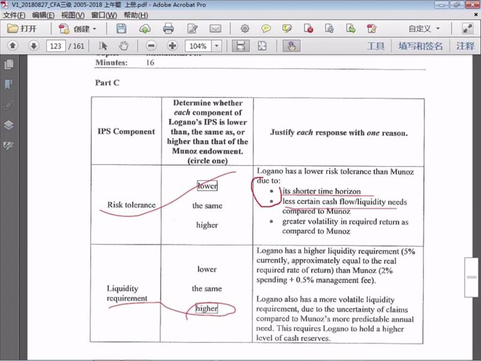Open the zoom level dropdown arrow
Viewport: 481px width, 361px height.
216,46
